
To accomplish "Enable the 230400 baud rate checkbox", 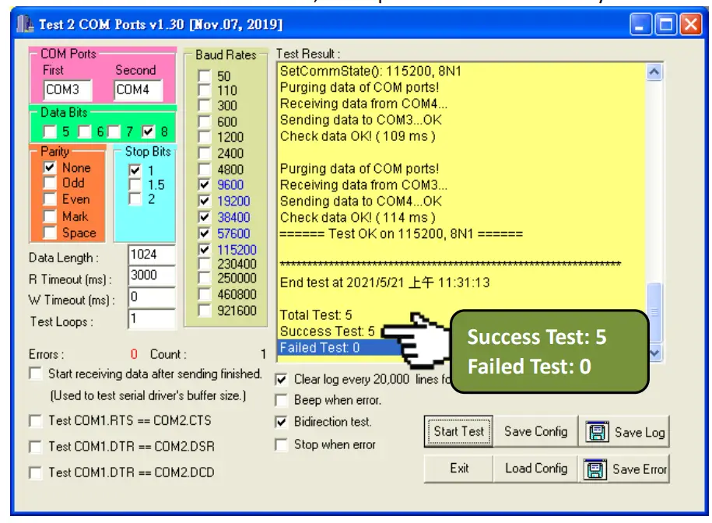I will tap(205, 264).
